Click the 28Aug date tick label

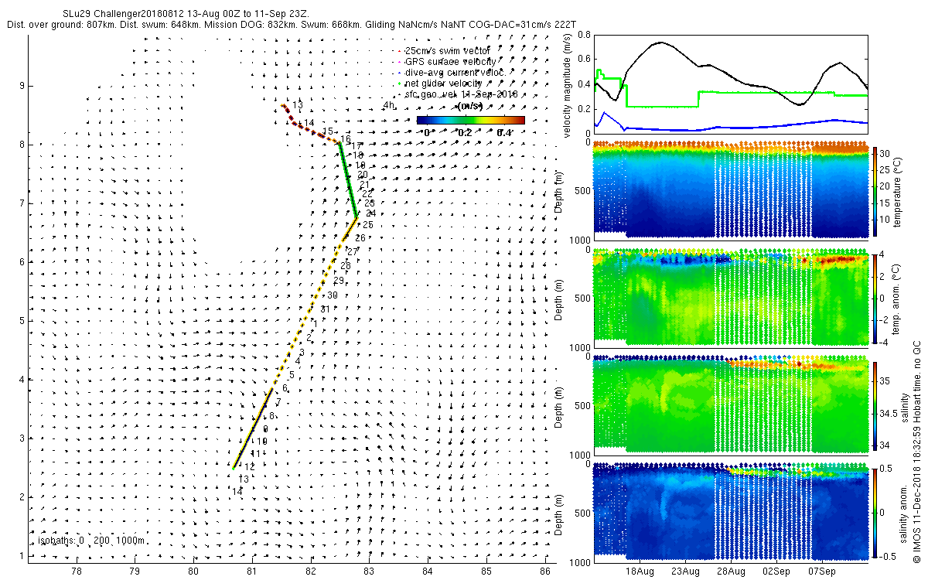[x=732, y=571]
